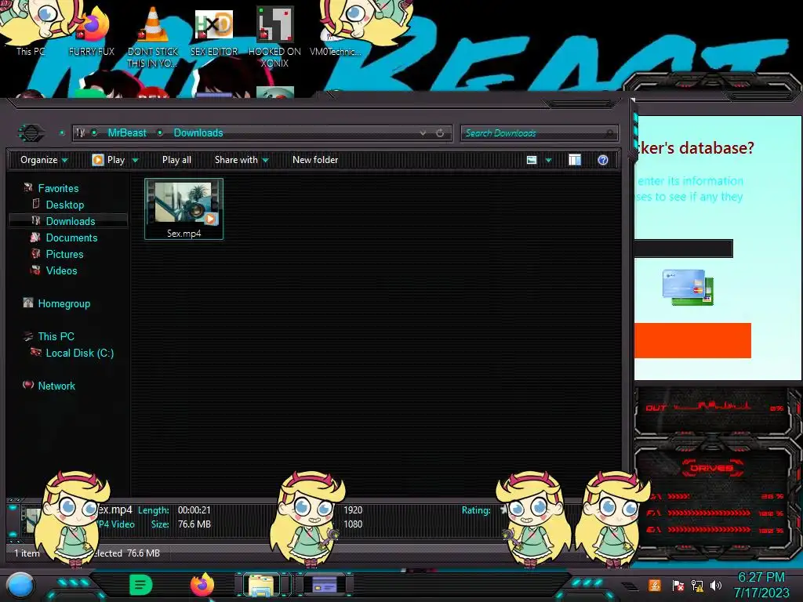This screenshot has width=803, height=602.
Task: Click the orange Play toolbar icon
Action: (x=97, y=160)
